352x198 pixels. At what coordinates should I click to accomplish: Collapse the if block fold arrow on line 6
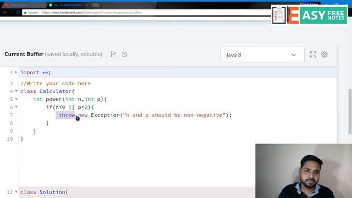[16, 107]
